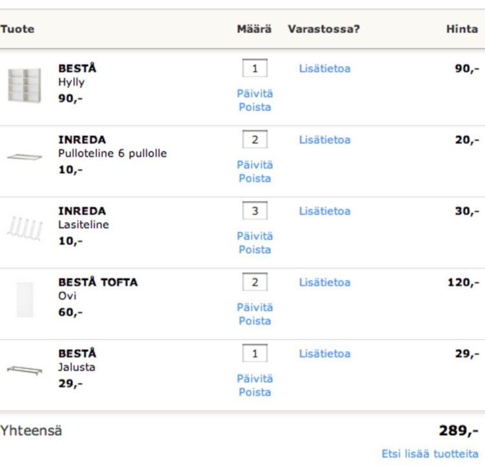Open Lisätietoa stock info for BESTÅ Hylly
Screen dimensions: 485x472
(x=325, y=69)
